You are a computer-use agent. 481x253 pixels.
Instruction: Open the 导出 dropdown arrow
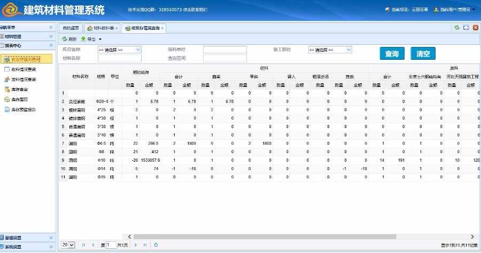tap(100, 39)
